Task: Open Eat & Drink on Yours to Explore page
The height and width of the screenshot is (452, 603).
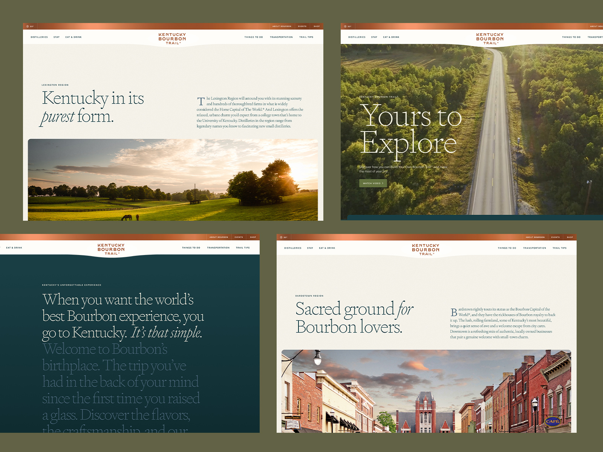Action: pos(391,37)
